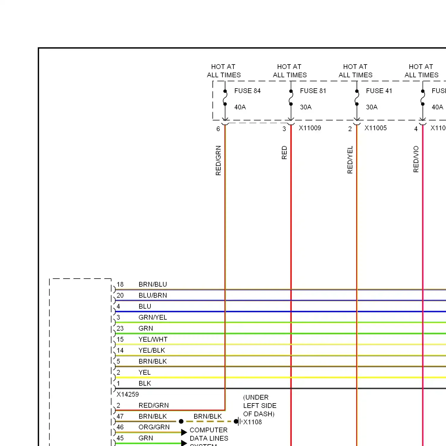Click the FUSE 81 label
This screenshot has width=446, height=446.
(x=313, y=91)
